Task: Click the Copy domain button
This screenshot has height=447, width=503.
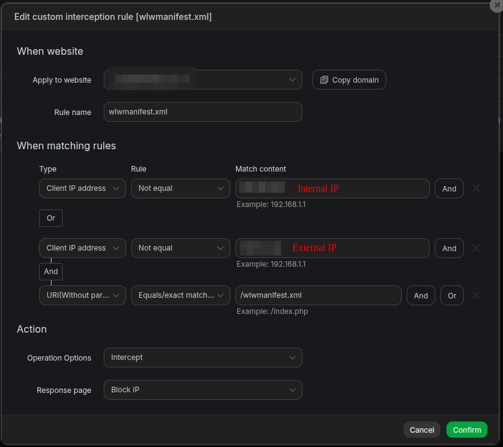Action: (x=349, y=80)
